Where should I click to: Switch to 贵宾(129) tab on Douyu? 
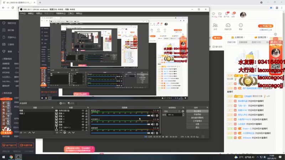click(256, 42)
